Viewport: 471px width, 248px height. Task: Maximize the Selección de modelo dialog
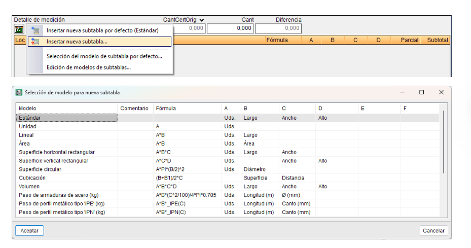coord(421,92)
